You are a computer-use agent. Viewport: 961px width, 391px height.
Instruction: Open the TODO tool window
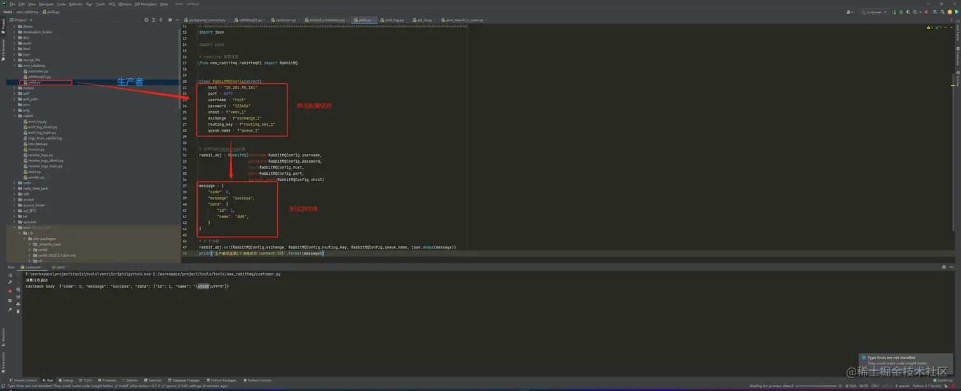[x=86, y=380]
